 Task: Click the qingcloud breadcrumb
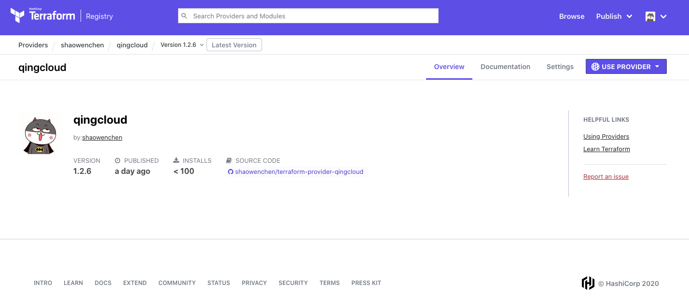tap(132, 45)
